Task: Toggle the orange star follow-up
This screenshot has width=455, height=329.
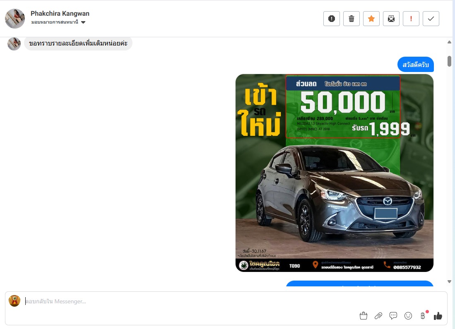Action: pos(371,19)
